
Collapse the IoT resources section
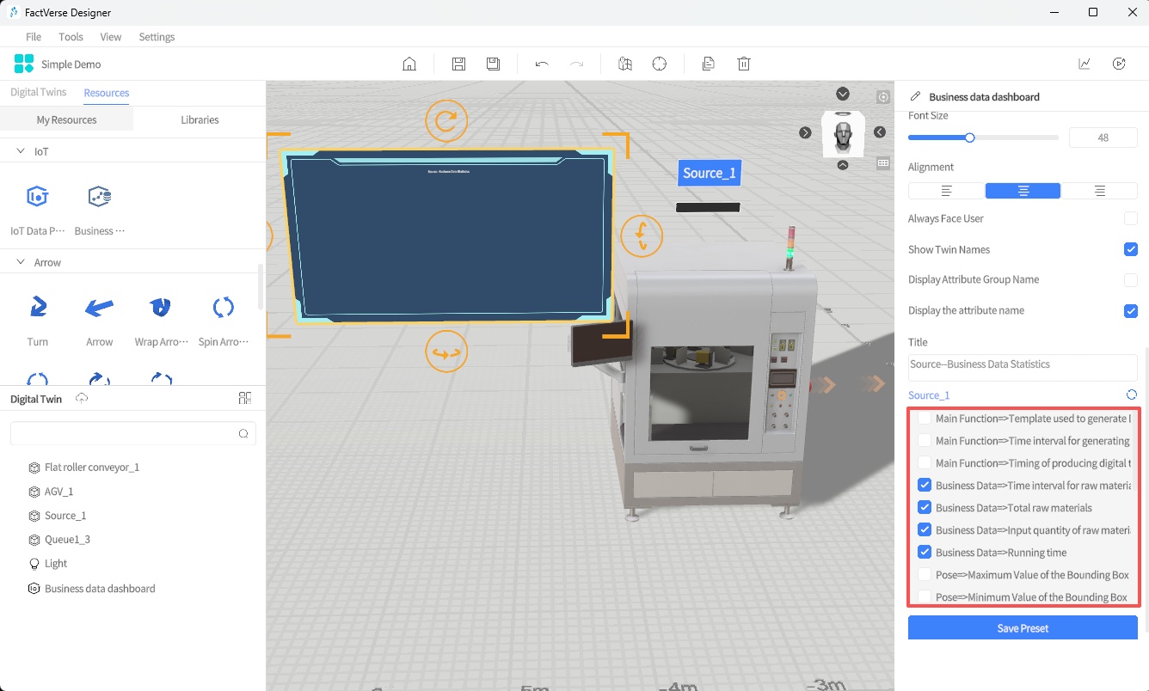pos(22,151)
